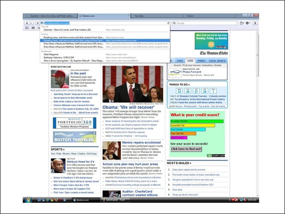Click the cyan Fair credit score bar

[x=188, y=130]
